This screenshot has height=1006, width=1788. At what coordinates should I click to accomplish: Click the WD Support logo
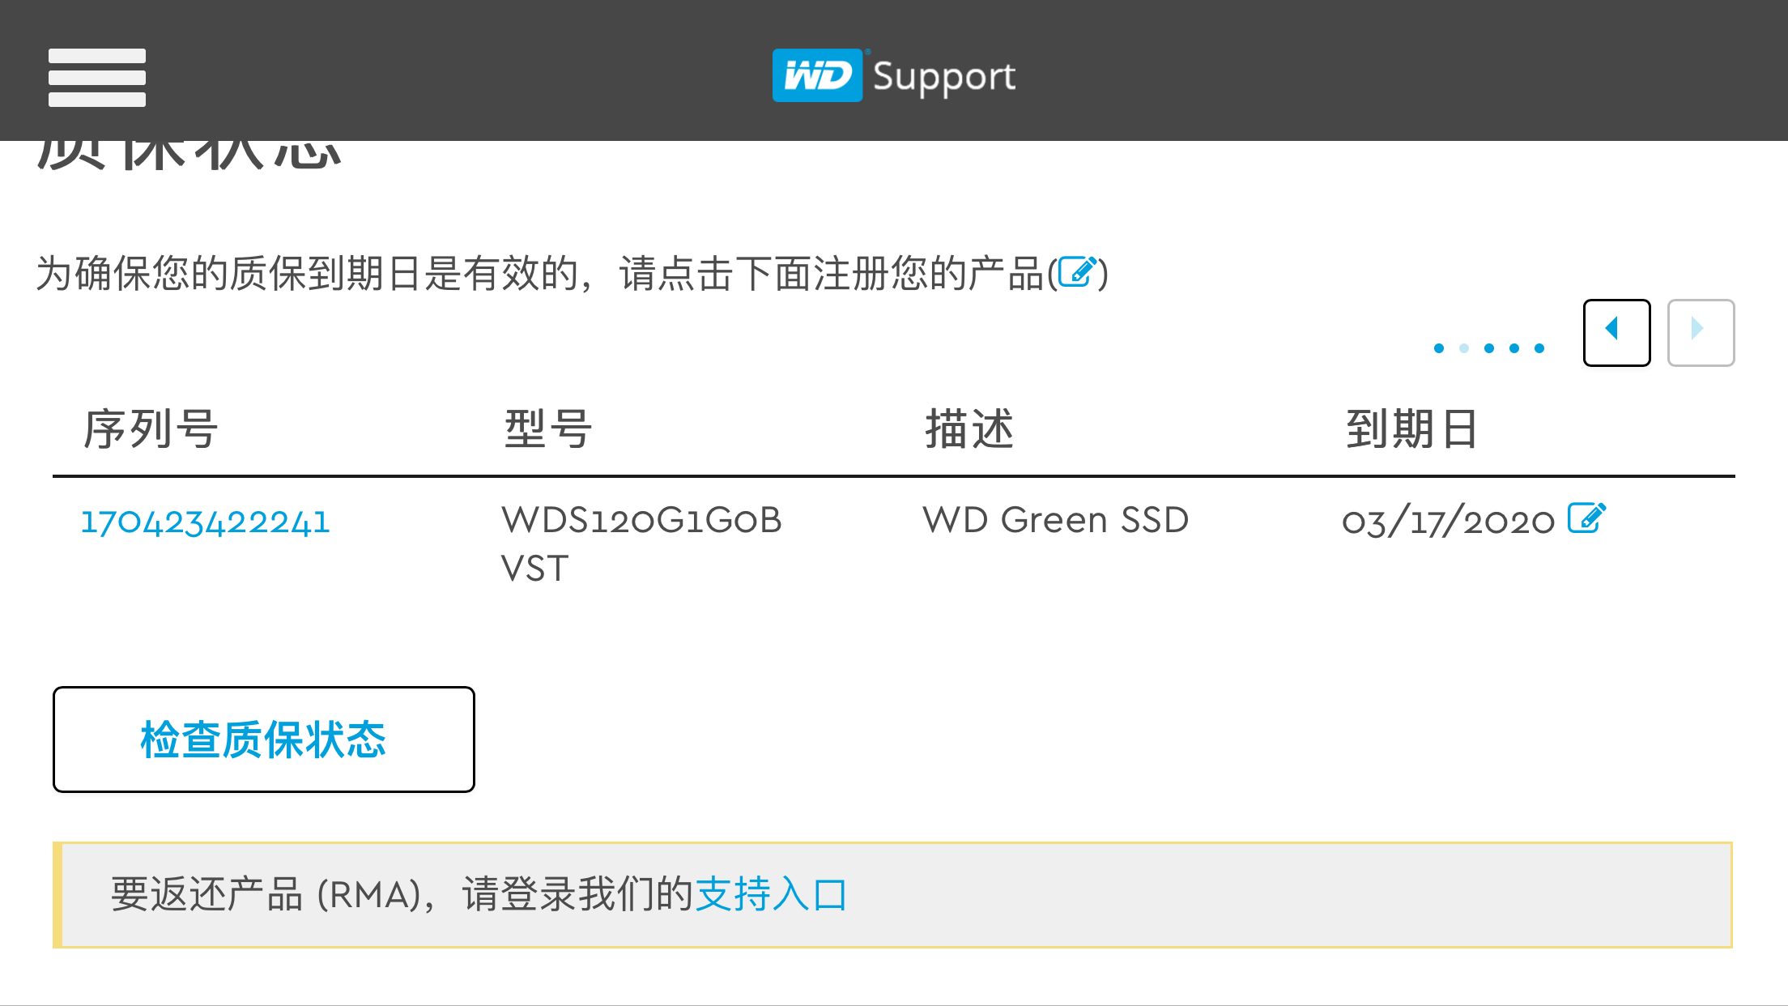pyautogui.click(x=894, y=75)
